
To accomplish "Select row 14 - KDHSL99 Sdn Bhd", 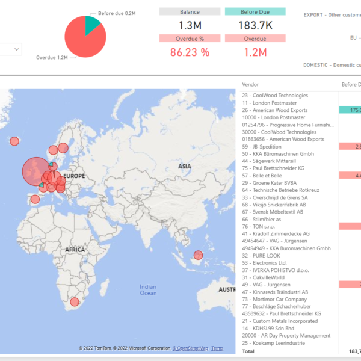I will pyautogui.click(x=268, y=329).
